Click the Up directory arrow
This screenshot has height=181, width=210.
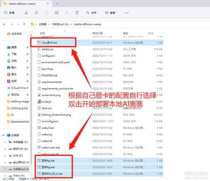(x=24, y=24)
